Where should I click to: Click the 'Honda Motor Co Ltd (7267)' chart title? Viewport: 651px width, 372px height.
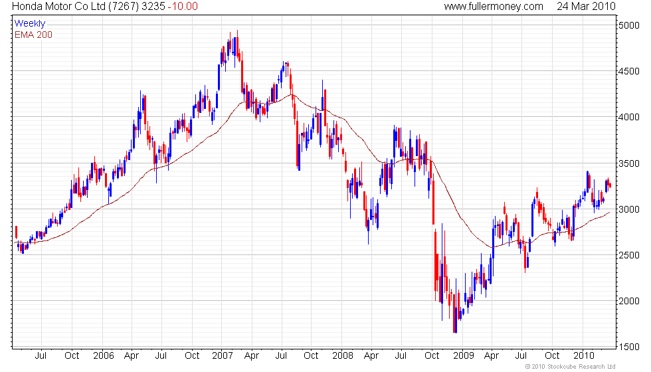point(76,6)
